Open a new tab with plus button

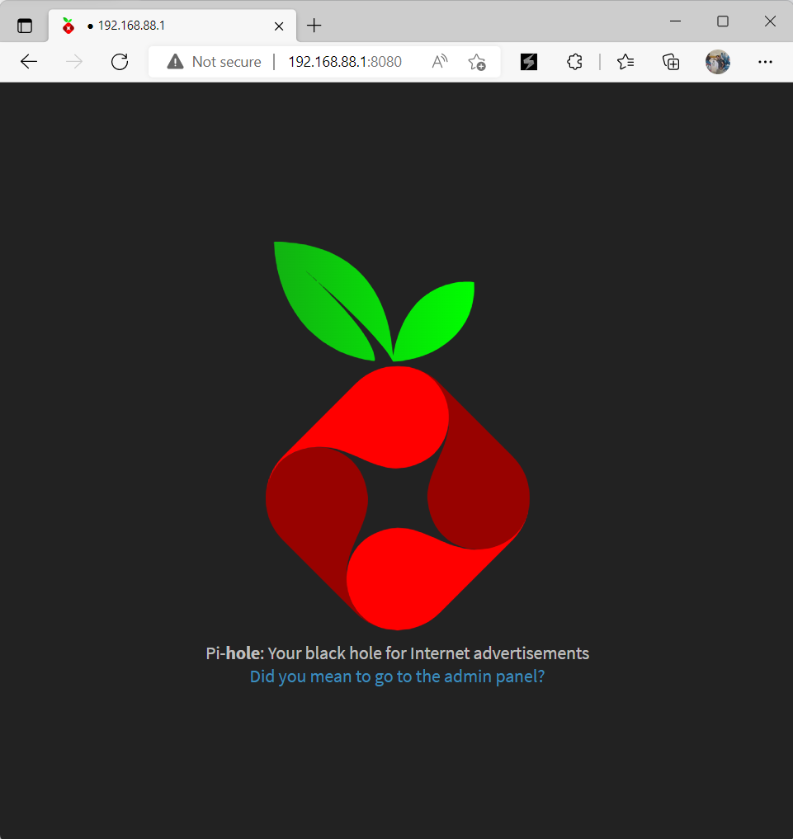[314, 26]
